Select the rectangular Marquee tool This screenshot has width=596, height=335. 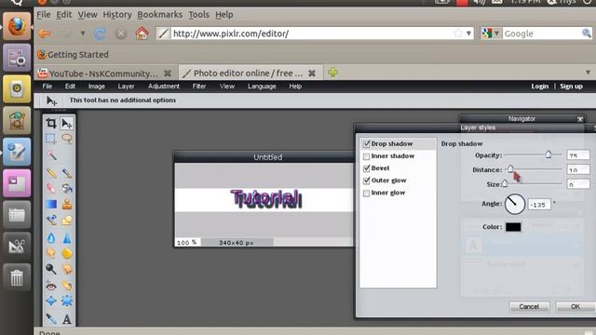[x=51, y=139]
